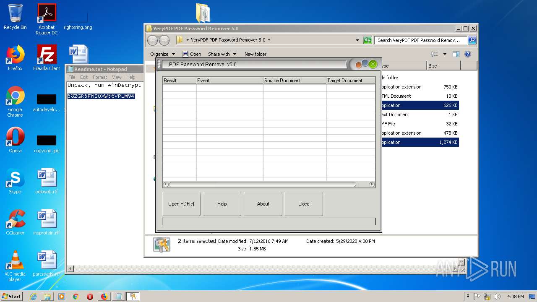537x302 pixels.
Task: Open Skype desktop icon
Action: point(15,181)
